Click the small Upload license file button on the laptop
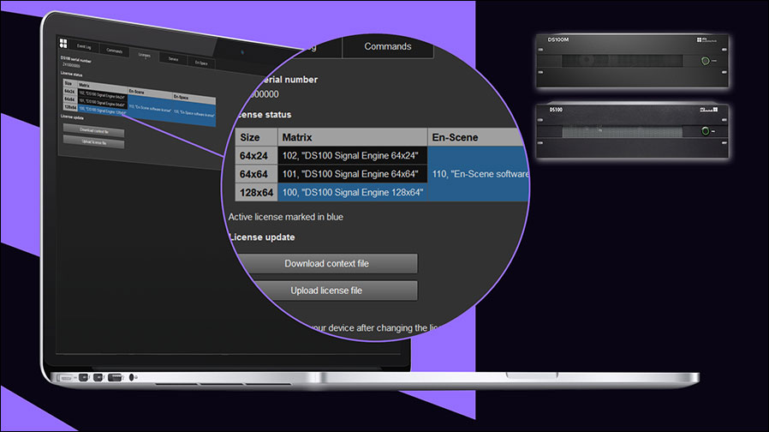The height and width of the screenshot is (432, 769). pyautogui.click(x=93, y=142)
